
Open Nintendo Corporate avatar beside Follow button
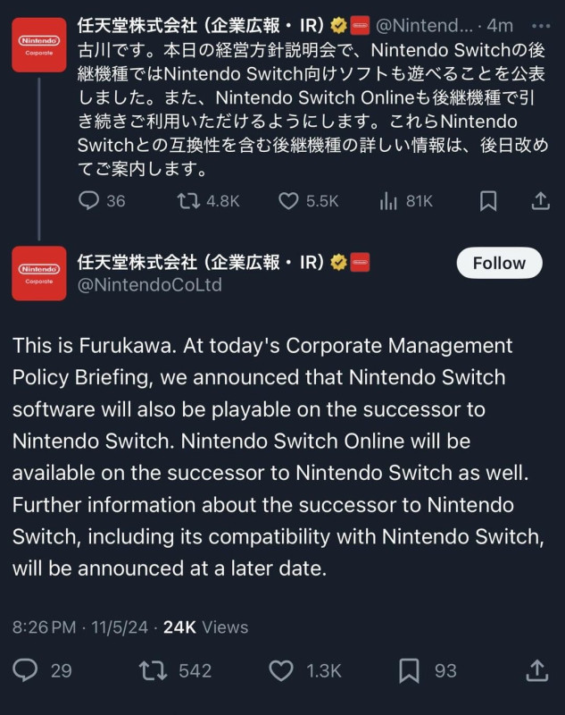tap(38, 273)
